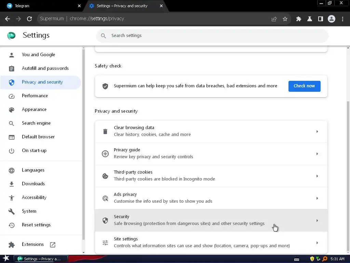This screenshot has height=263, width=350.
Task: Click the Ads privacy target icon
Action: (105, 198)
